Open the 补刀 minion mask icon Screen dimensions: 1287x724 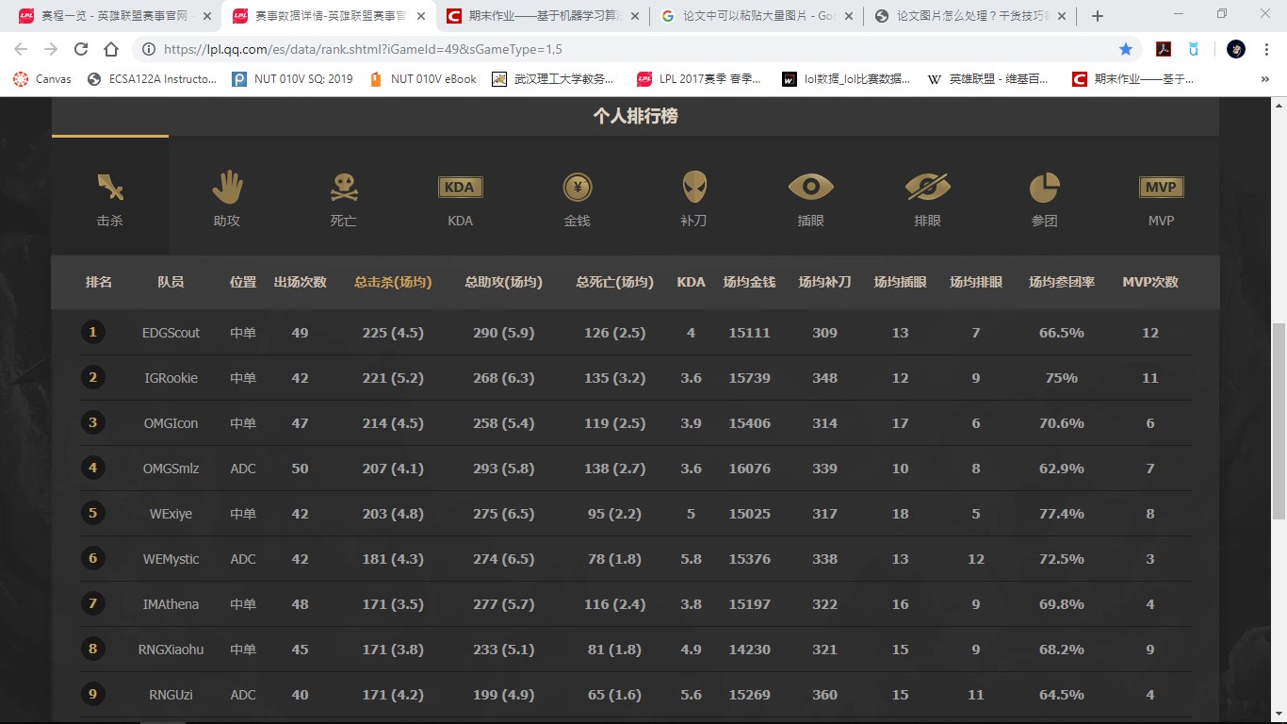click(x=693, y=189)
